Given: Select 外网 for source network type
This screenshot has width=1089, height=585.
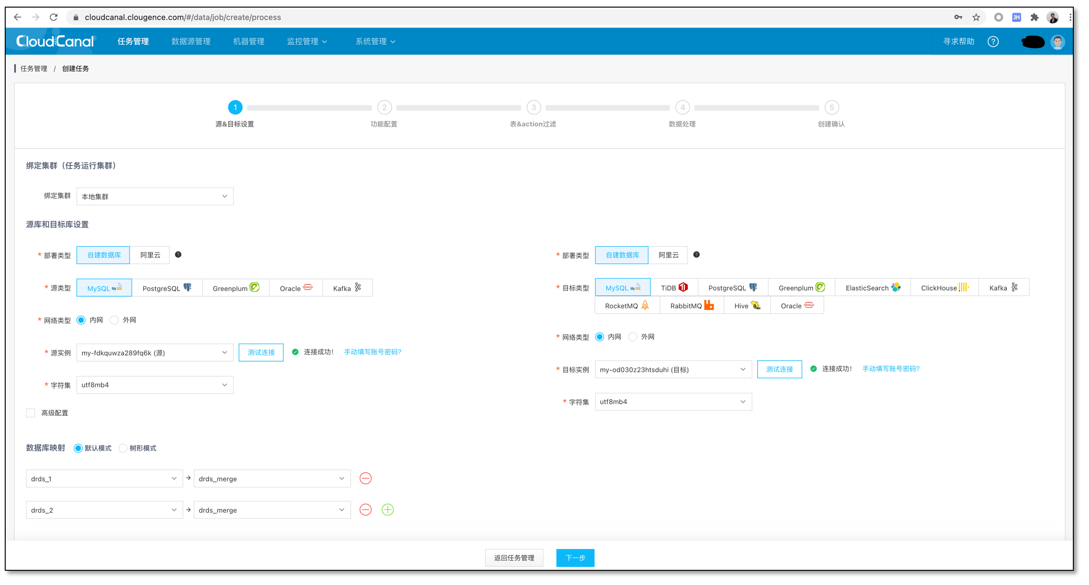Looking at the screenshot, I should (114, 320).
